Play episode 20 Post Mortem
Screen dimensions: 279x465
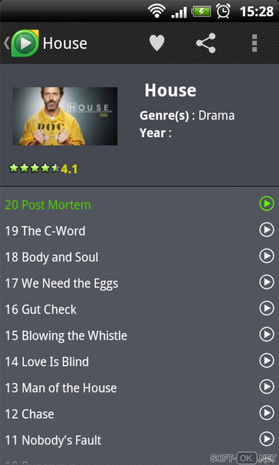point(266,204)
